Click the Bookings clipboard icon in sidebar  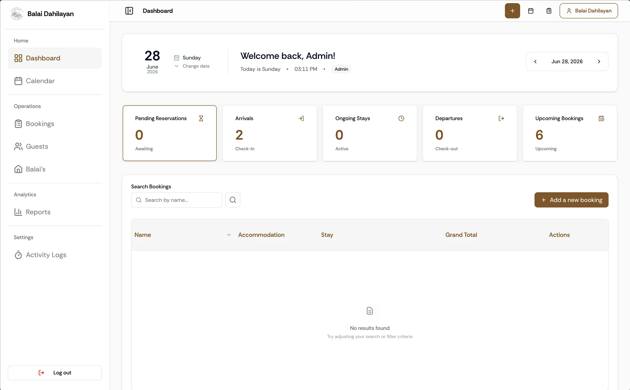18,124
